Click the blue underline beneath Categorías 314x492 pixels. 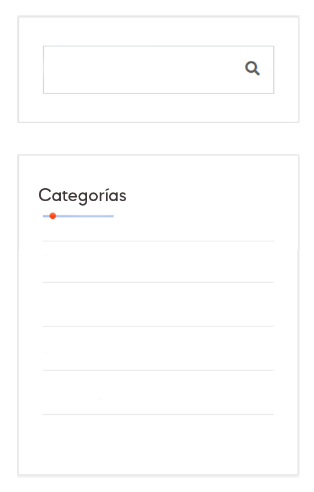[x=78, y=216]
